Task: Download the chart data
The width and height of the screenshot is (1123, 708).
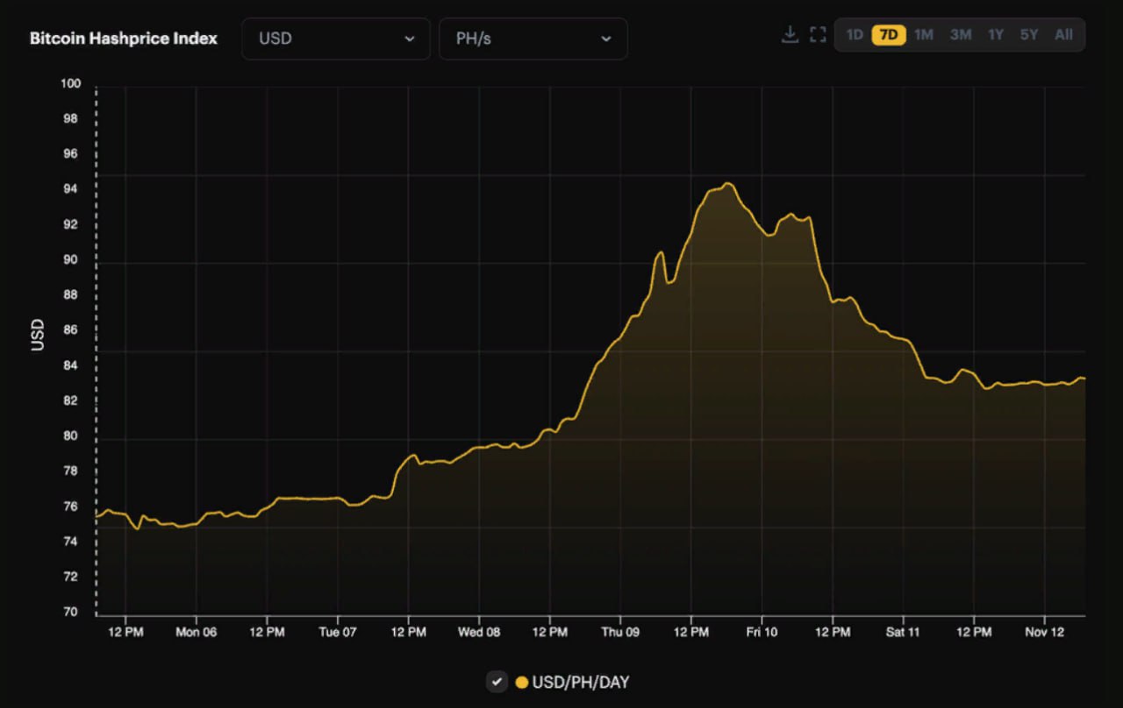Action: (790, 35)
